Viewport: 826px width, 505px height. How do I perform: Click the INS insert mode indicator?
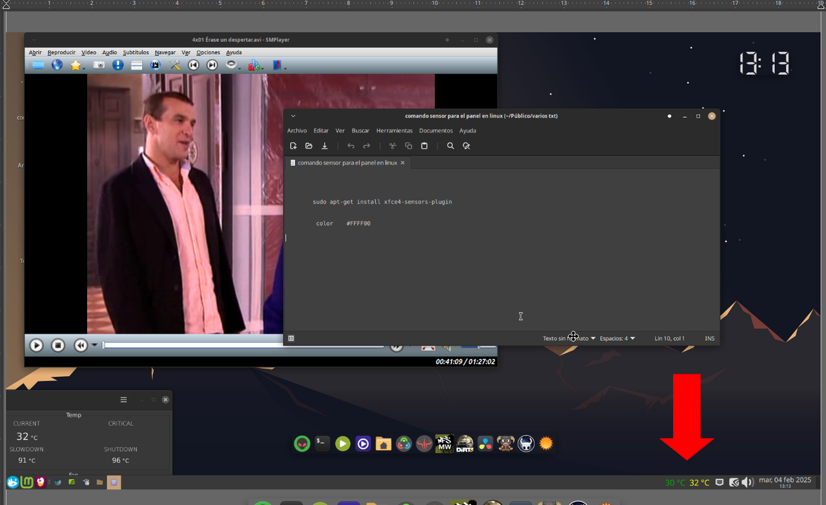pos(710,338)
